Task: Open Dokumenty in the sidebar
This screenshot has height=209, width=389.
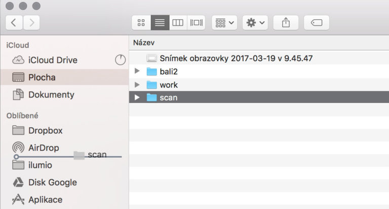Action: 51,94
